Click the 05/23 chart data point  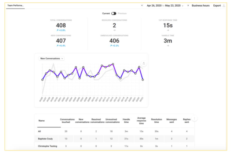click(143, 80)
